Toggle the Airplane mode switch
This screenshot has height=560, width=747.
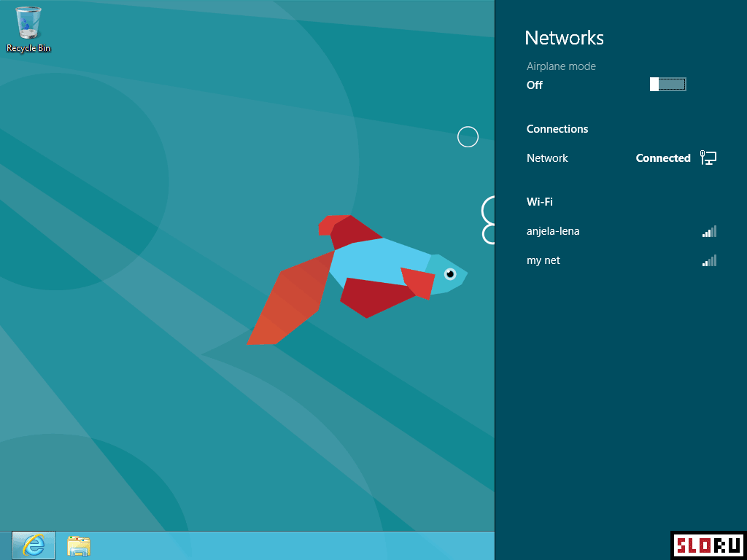(668, 85)
